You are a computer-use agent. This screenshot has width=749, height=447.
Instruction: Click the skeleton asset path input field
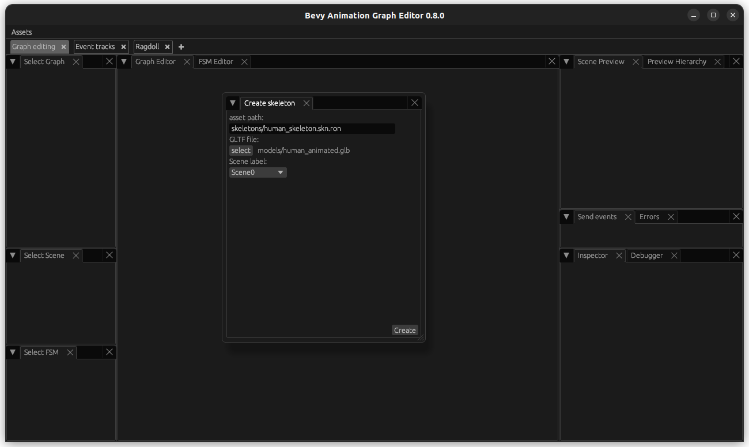311,128
